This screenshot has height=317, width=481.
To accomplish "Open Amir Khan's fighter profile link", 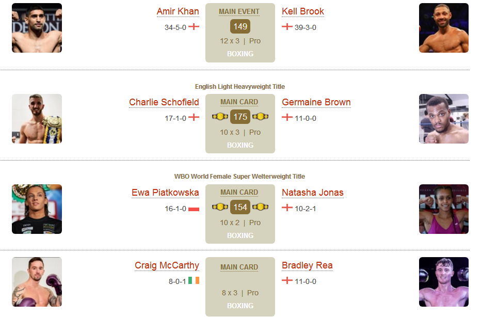I will [x=178, y=11].
